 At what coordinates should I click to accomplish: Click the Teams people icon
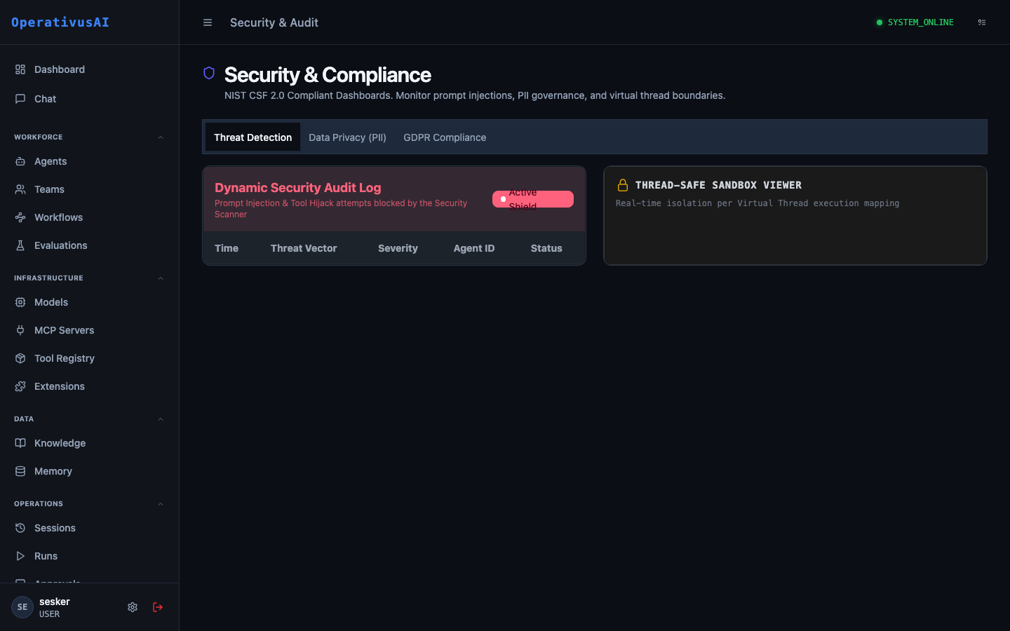(20, 189)
